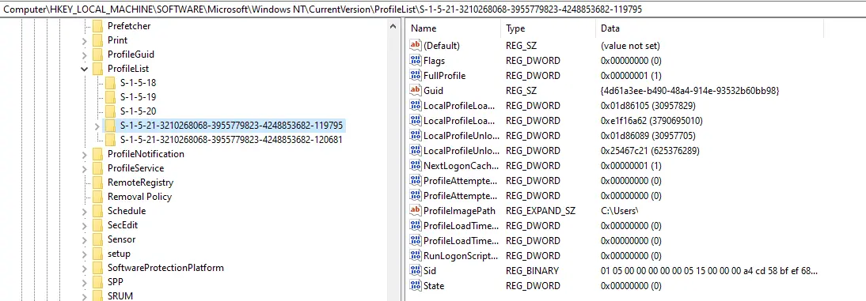Click the ProfileImagePath string icon
The height and width of the screenshot is (301, 866).
click(x=416, y=211)
